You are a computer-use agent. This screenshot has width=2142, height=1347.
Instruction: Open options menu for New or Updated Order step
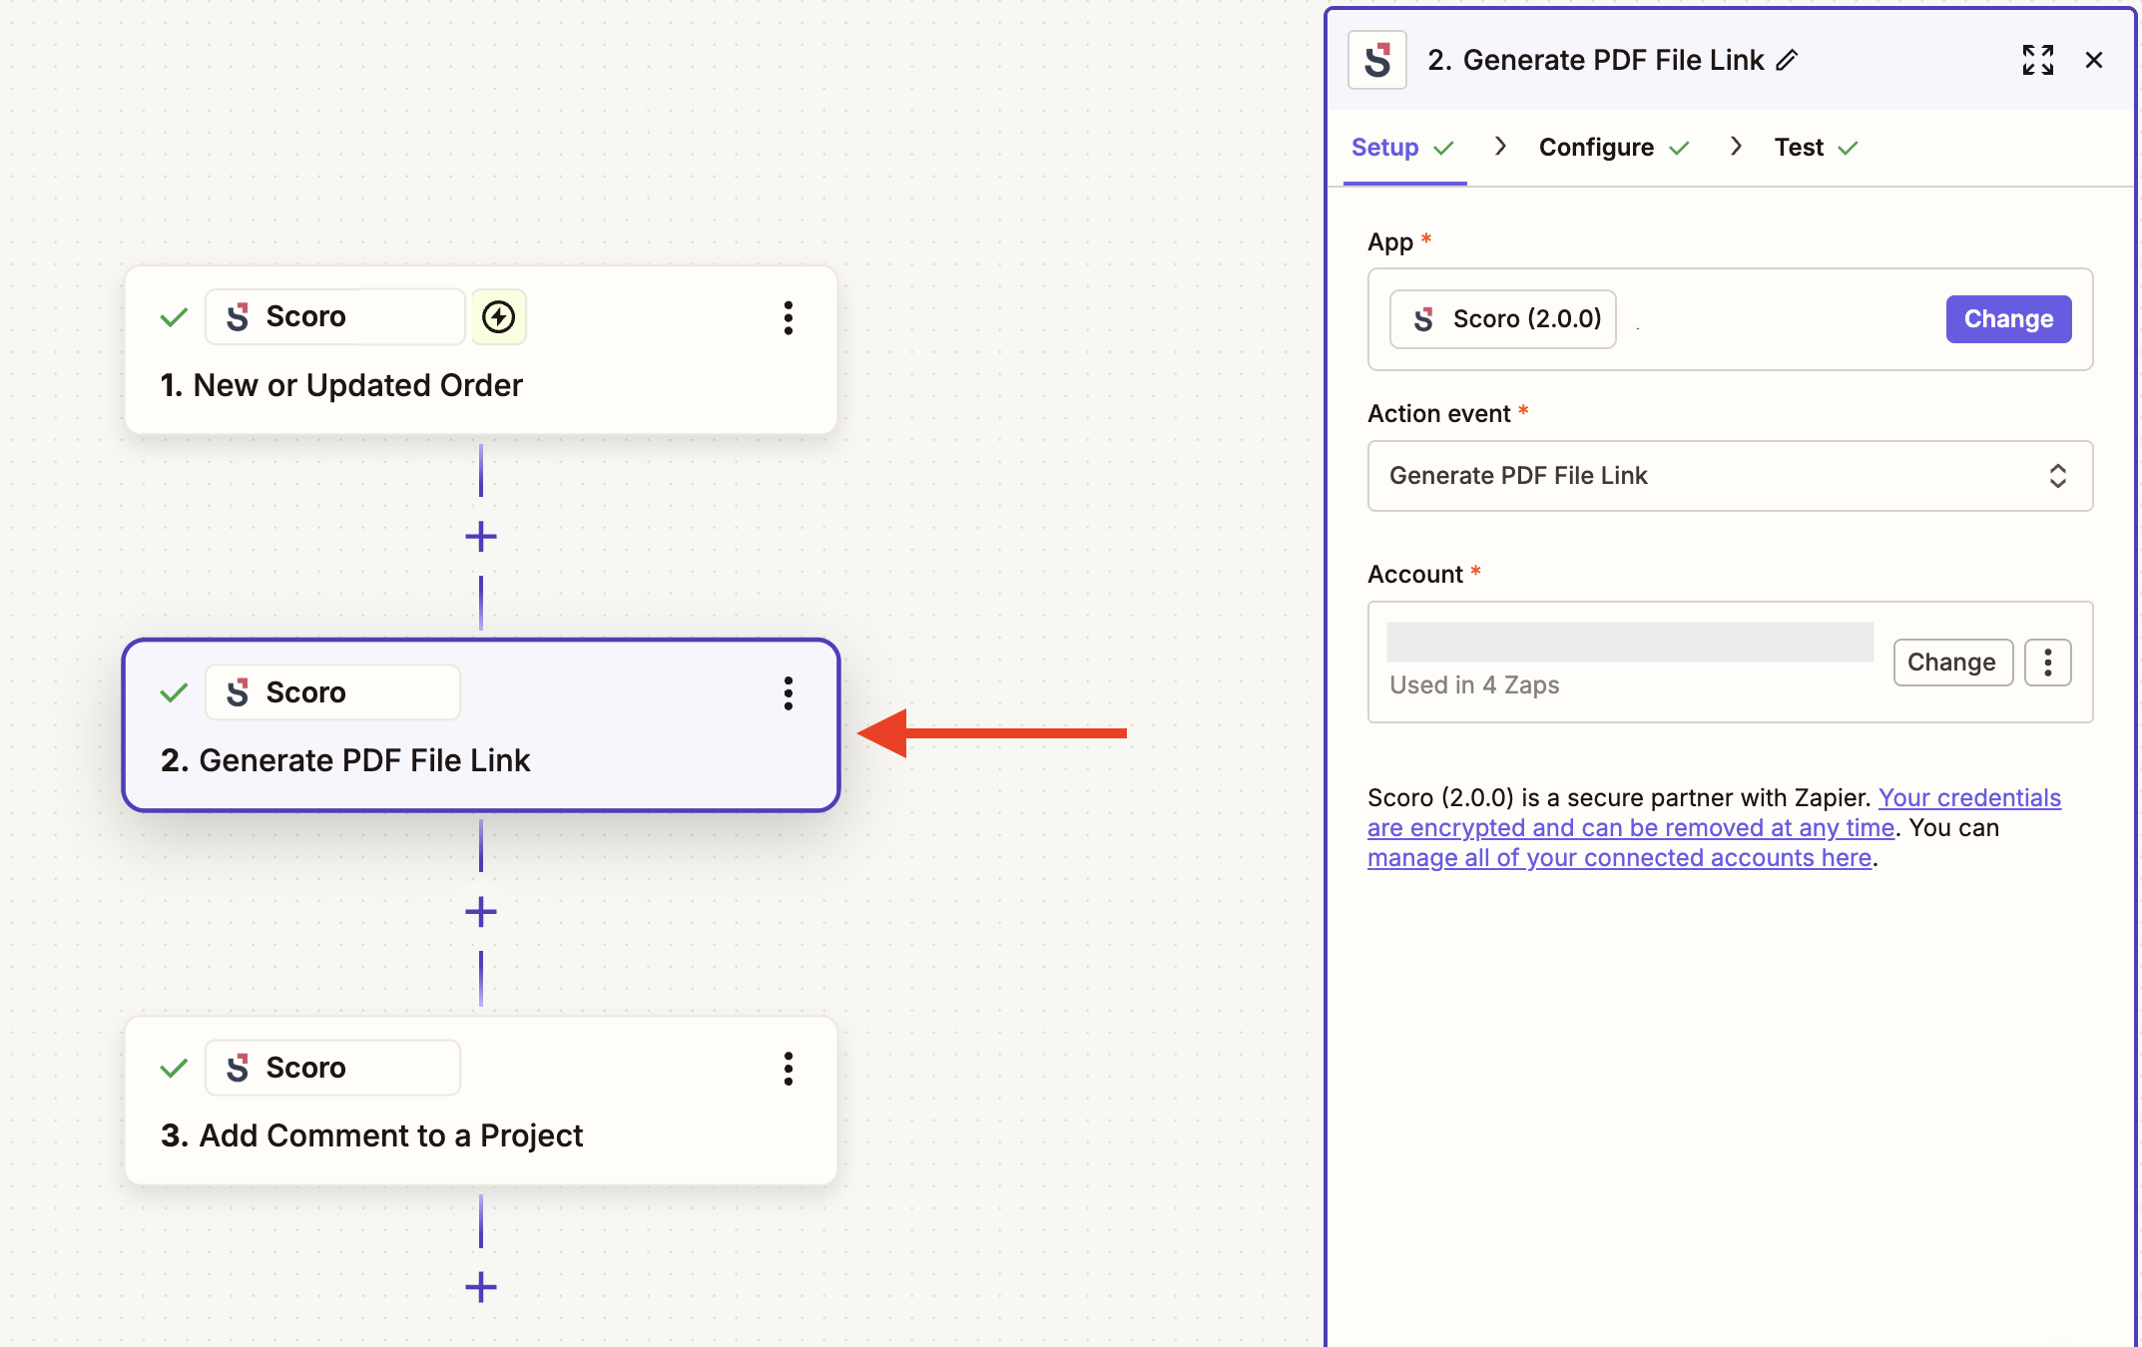[789, 317]
